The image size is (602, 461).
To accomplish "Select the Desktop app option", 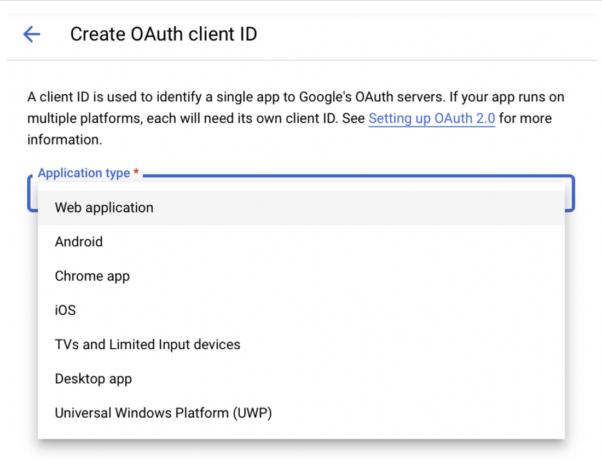I will click(93, 379).
